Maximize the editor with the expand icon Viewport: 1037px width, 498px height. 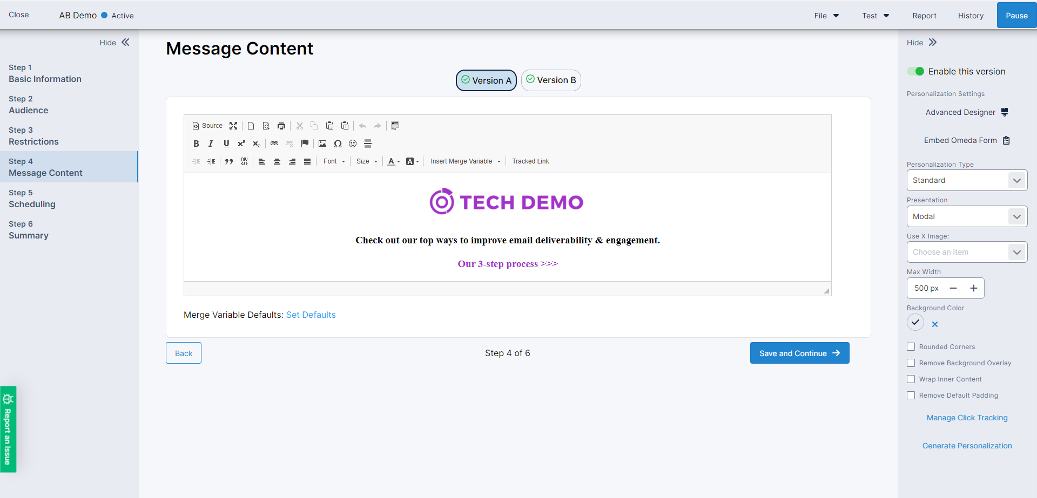click(x=233, y=126)
